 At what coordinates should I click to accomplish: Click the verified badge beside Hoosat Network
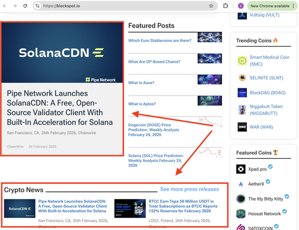[285, 211]
